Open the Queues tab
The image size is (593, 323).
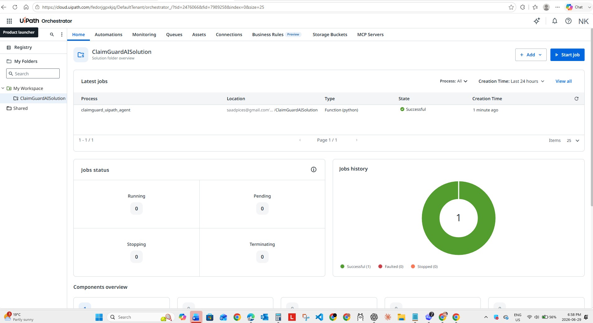pos(174,35)
